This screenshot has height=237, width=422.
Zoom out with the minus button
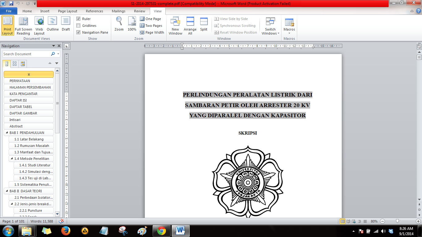(x=382, y=221)
